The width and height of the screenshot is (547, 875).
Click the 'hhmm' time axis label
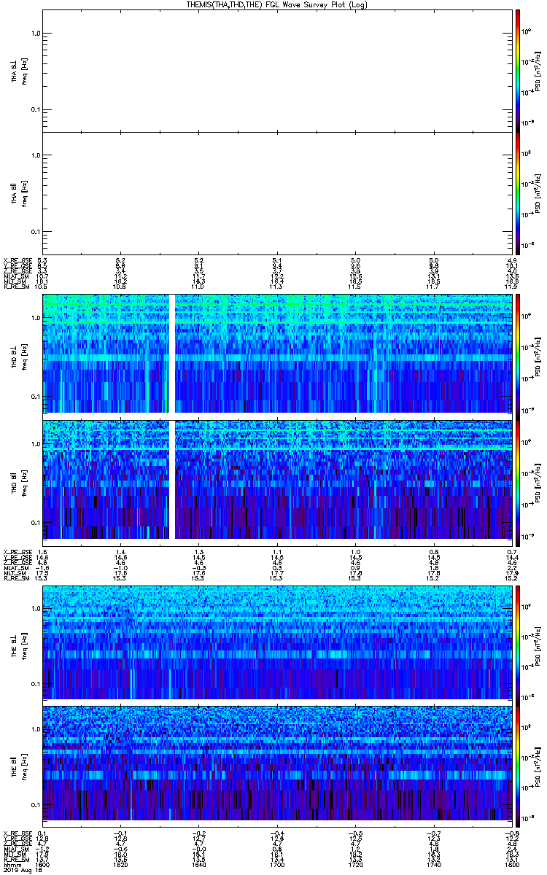point(11,866)
